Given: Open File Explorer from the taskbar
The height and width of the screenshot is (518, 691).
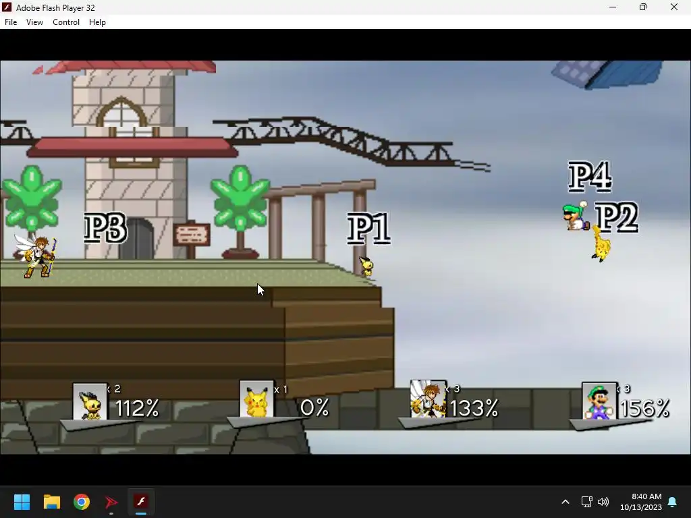Looking at the screenshot, I should click(51, 502).
